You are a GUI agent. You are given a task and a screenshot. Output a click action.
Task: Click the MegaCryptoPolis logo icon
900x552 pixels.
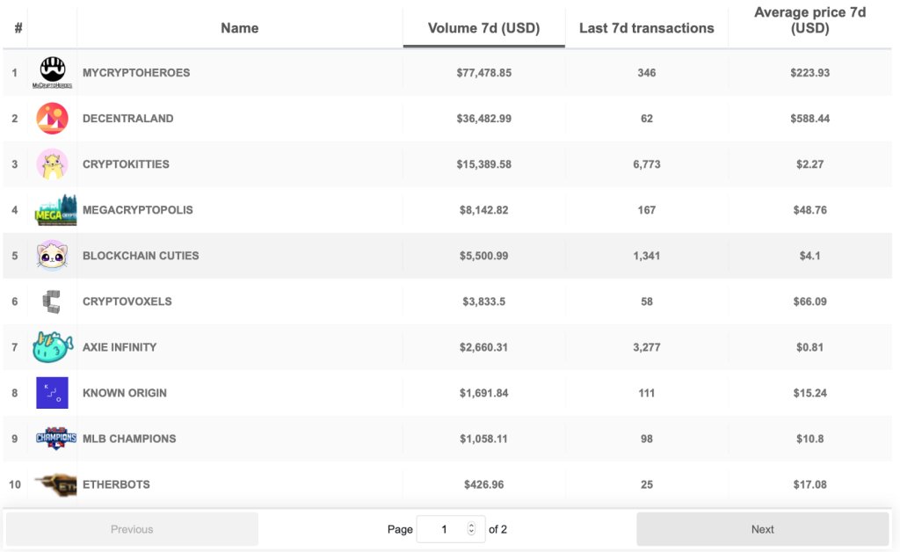[55, 210]
